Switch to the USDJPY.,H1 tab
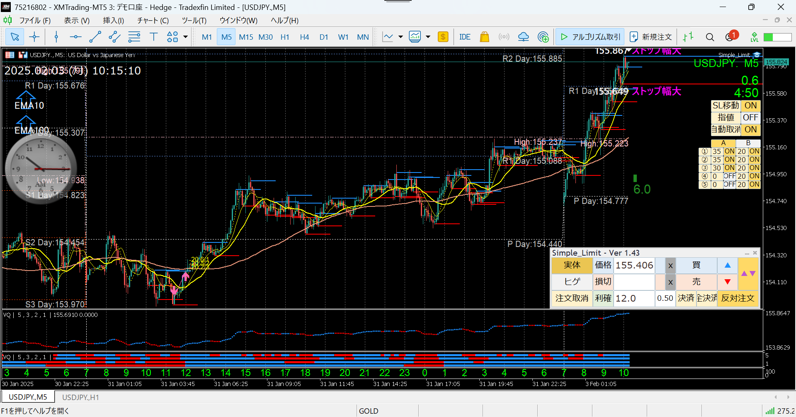Image resolution: width=796 pixels, height=417 pixels. coord(80,397)
